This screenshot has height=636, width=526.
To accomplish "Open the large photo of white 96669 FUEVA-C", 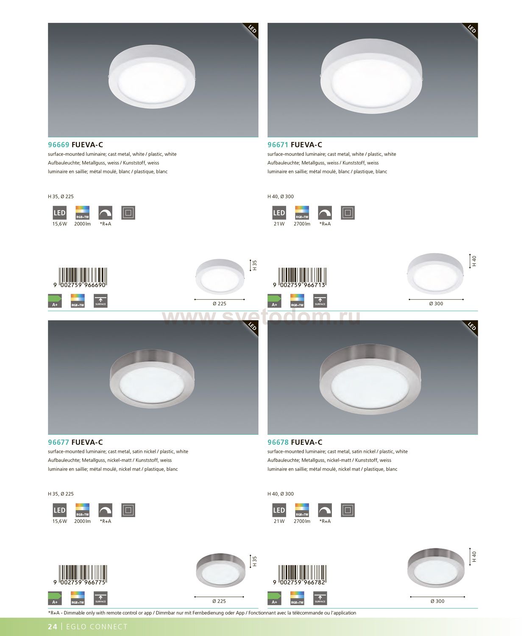I will (x=153, y=80).
